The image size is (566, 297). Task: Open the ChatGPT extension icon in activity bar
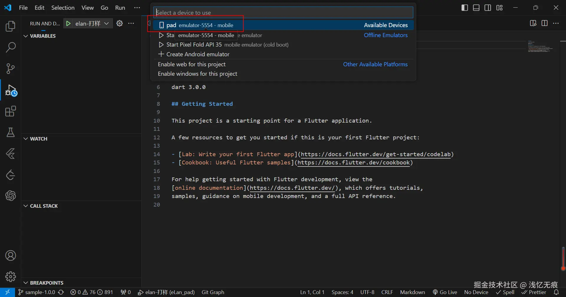11,196
